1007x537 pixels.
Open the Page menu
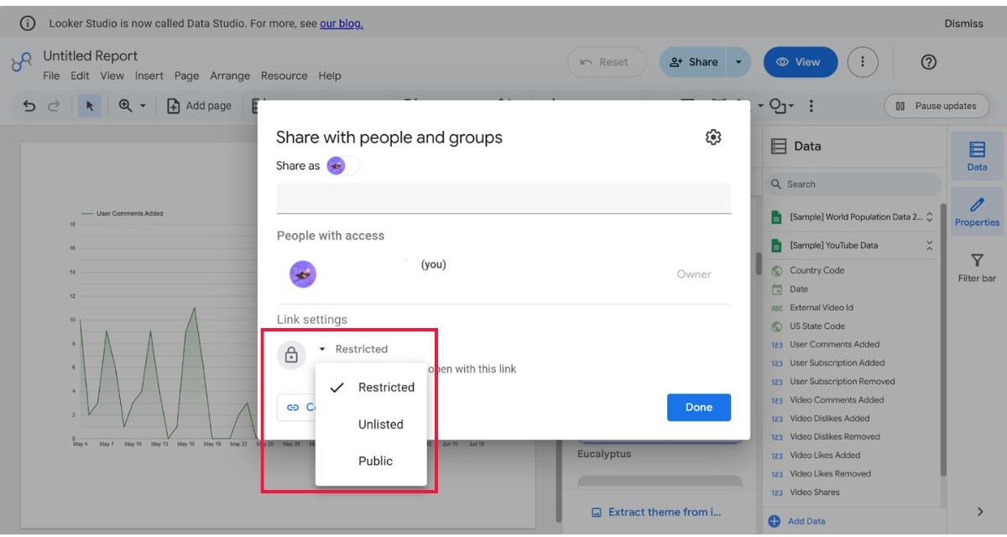186,76
